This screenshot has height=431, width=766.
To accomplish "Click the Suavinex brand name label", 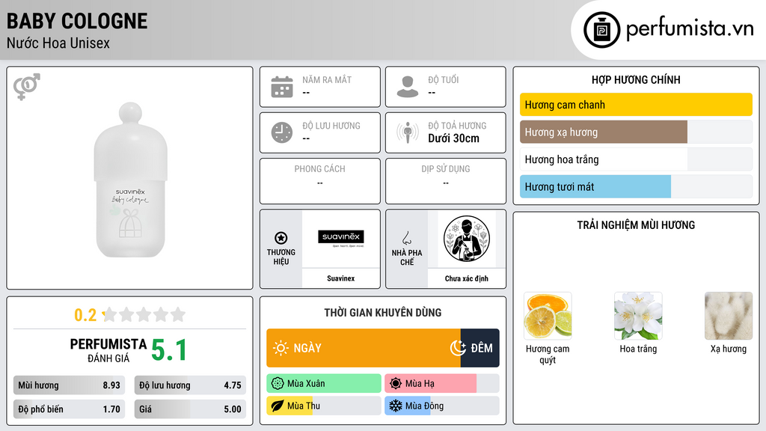I will 340,278.
